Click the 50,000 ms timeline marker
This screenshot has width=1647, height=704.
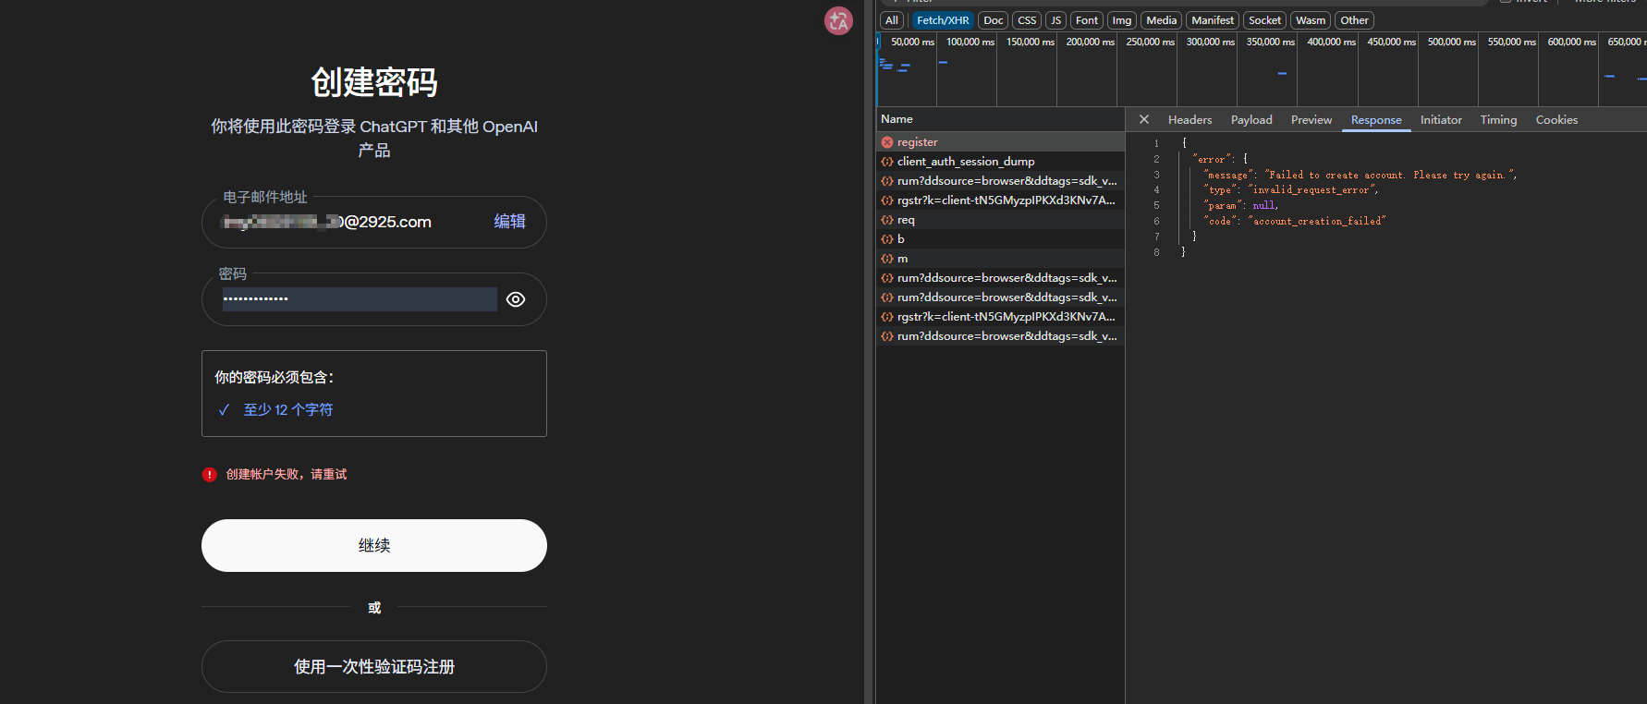click(913, 42)
